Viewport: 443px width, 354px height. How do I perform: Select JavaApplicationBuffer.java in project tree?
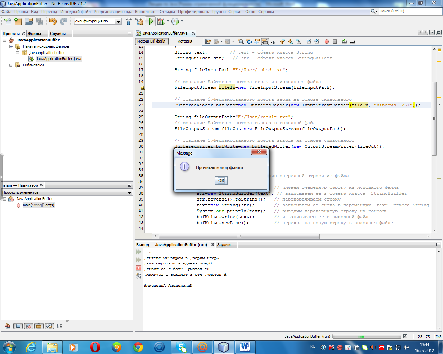[x=58, y=59]
